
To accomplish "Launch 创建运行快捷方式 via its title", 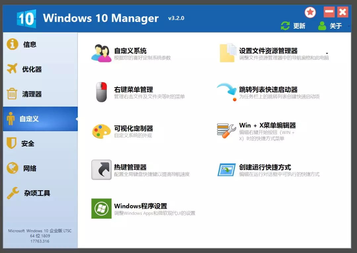I will [265, 167].
